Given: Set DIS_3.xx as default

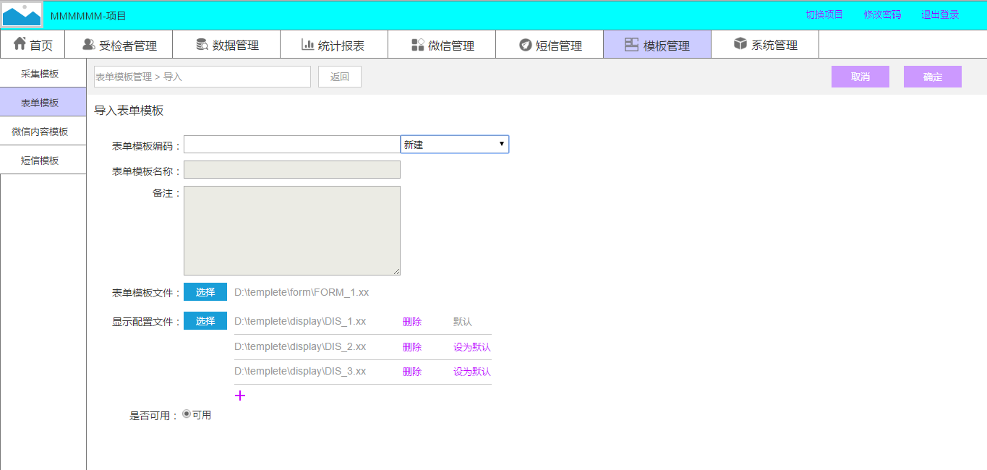Looking at the screenshot, I should click(471, 372).
